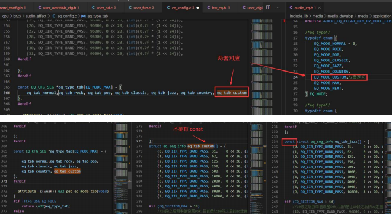The height and width of the screenshot is (214, 392).
Task: Click AUDIO_EQ_CLEAR_MEM_BY_MUTE_LIM define on line 14
Action: tap(358, 21)
